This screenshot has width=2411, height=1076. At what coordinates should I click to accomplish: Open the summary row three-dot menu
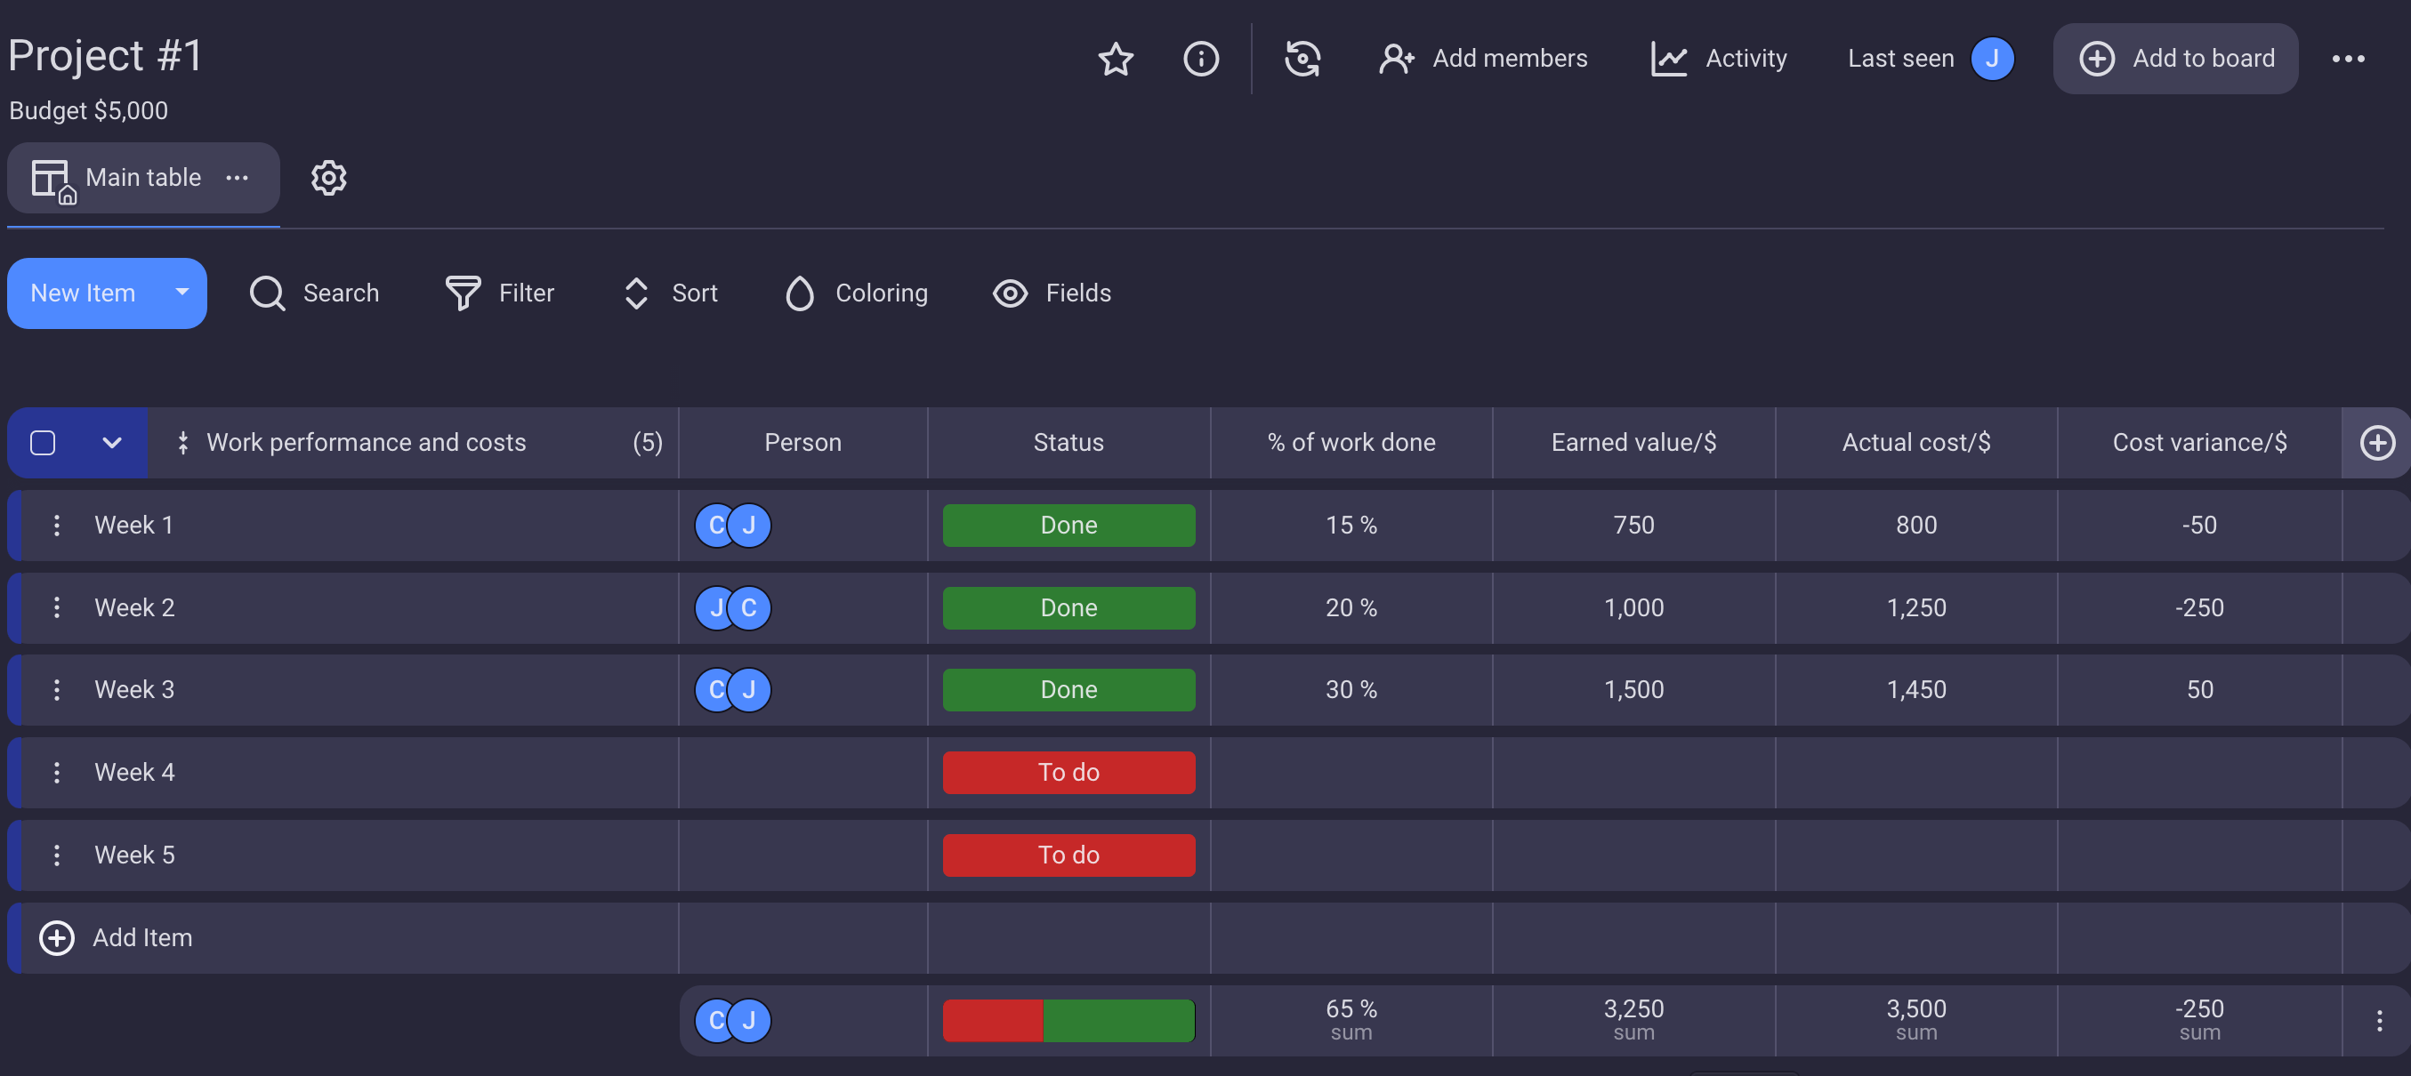pyautogui.click(x=2378, y=1020)
